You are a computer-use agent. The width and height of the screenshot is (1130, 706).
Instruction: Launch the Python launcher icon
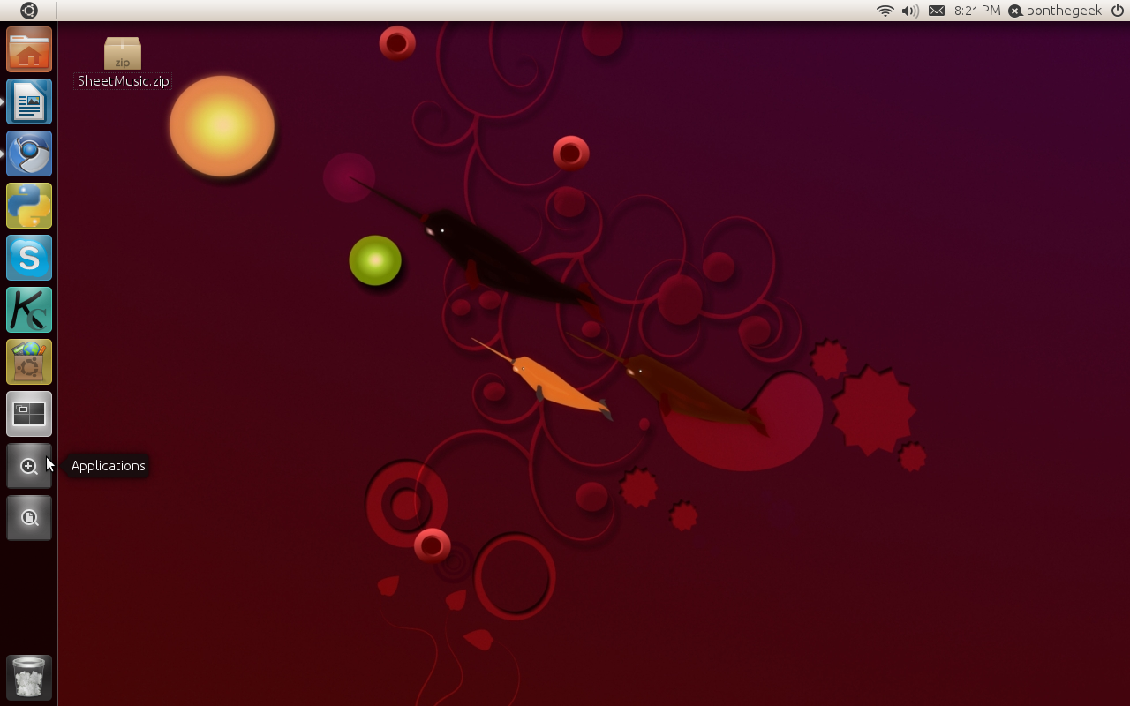click(29, 206)
